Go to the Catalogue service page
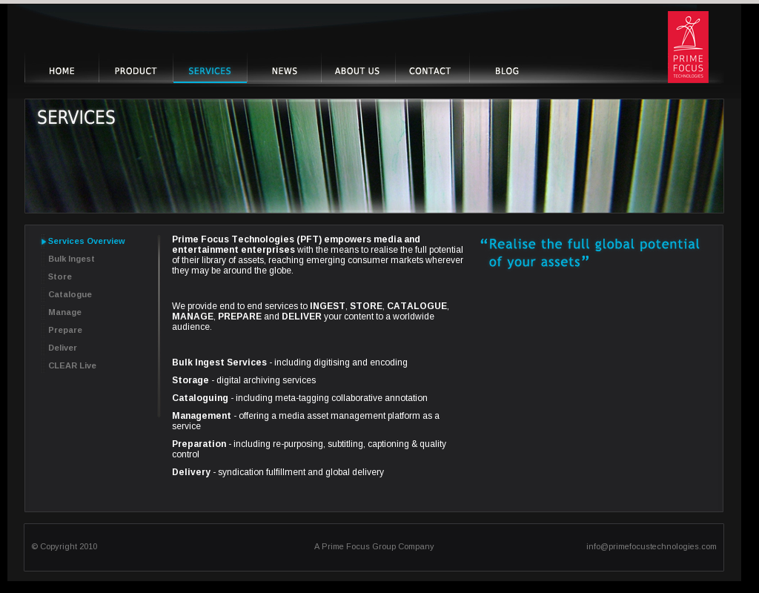The width and height of the screenshot is (759, 593). point(70,294)
